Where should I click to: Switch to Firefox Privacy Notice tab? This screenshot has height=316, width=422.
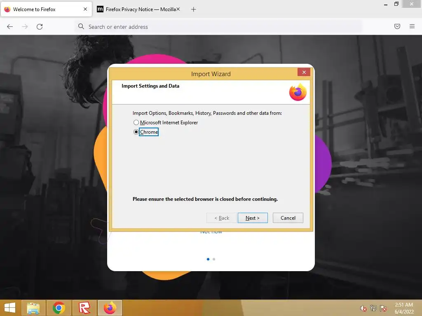click(138, 9)
